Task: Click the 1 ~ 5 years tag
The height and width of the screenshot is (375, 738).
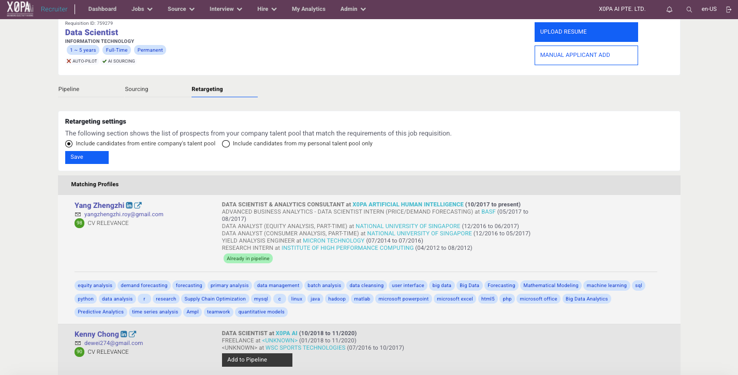Action: click(x=83, y=50)
